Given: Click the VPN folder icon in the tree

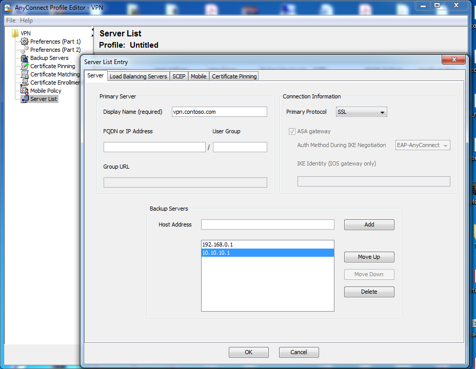Looking at the screenshot, I should [x=14, y=33].
